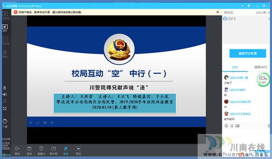Click chat sender name 治安1805邹东周
272x159 pixels.
point(240,102)
